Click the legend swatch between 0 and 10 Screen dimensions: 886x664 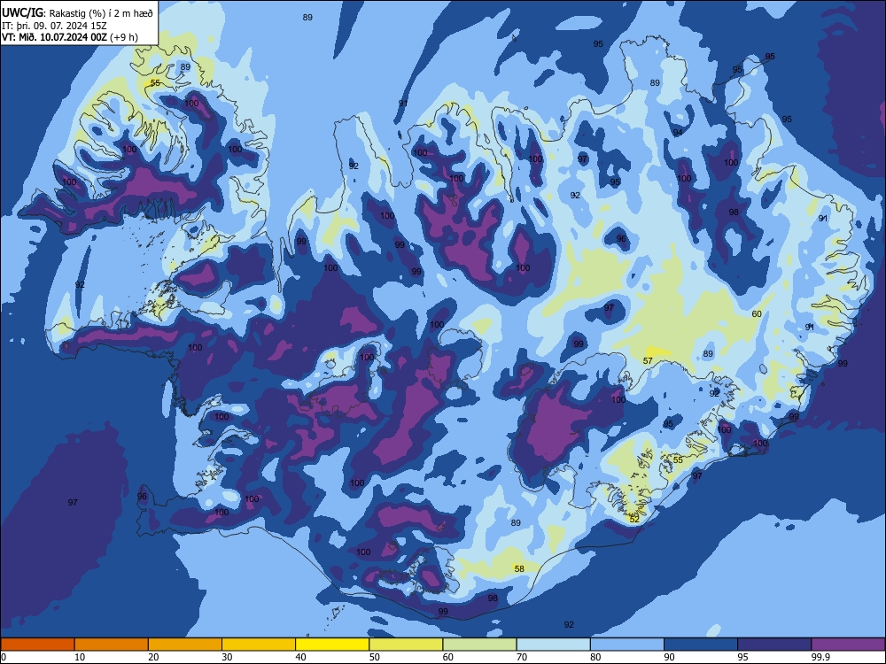point(37,645)
